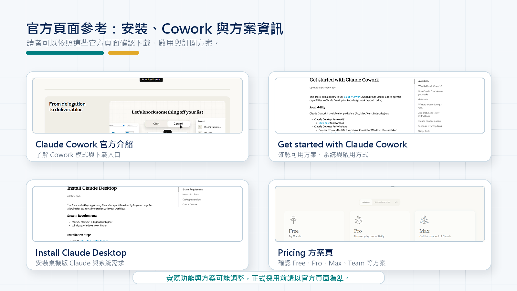Click 'Let's knock something off your list'
The width and height of the screenshot is (517, 291).
click(x=167, y=112)
